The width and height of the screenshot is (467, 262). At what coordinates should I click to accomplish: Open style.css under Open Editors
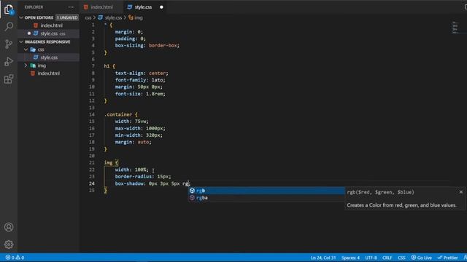click(49, 33)
